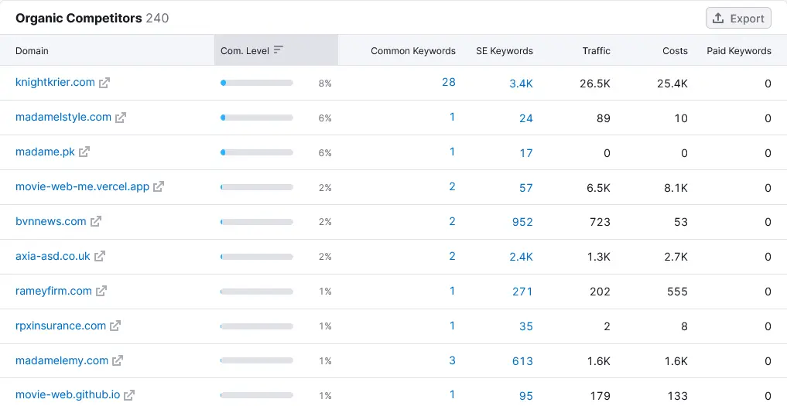Open the movie-web.github.io domain link
This screenshot has height=406, width=787.
coord(68,395)
